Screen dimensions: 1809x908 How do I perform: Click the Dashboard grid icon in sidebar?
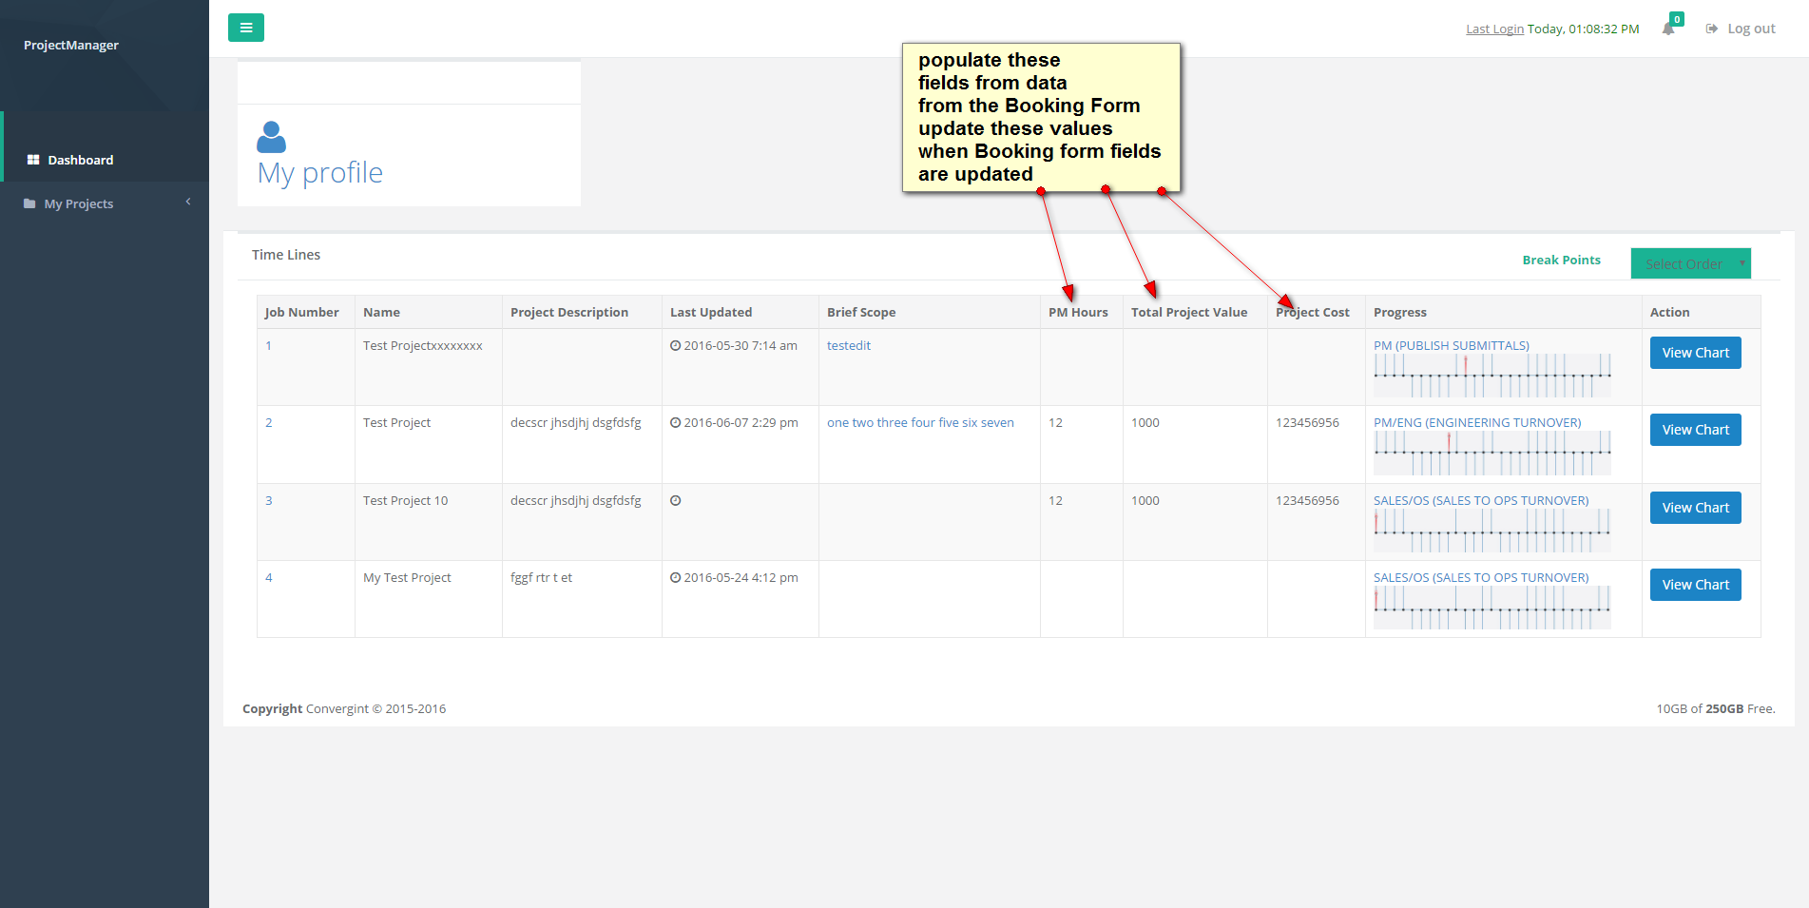[33, 160]
